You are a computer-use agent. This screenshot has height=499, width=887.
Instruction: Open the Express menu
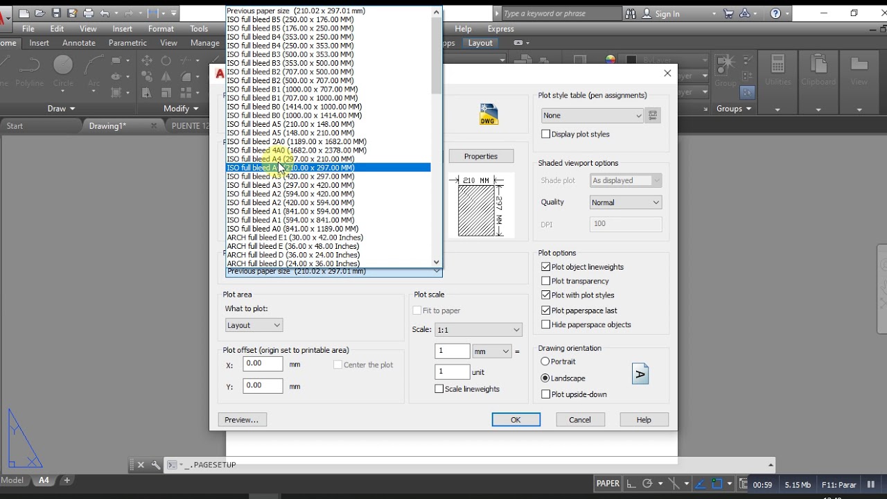tap(500, 29)
